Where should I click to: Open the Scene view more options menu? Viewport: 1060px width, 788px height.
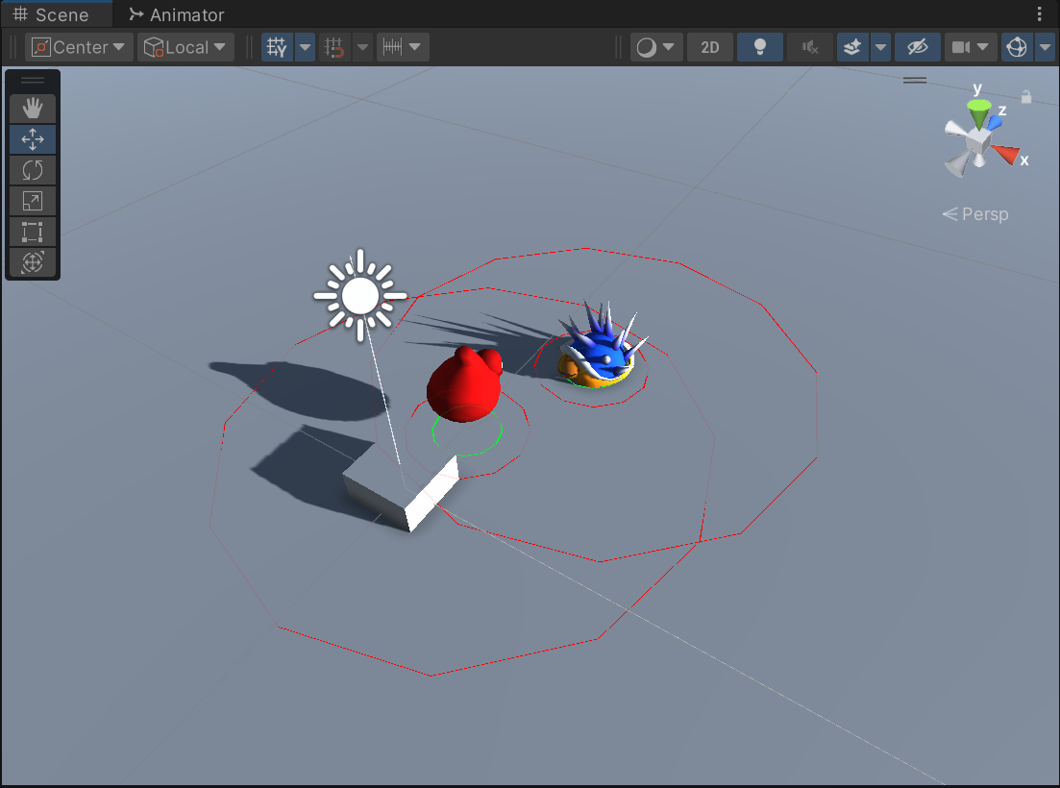click(1039, 14)
